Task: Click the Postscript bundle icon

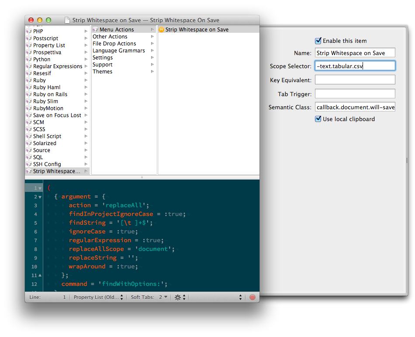Action: coord(29,38)
